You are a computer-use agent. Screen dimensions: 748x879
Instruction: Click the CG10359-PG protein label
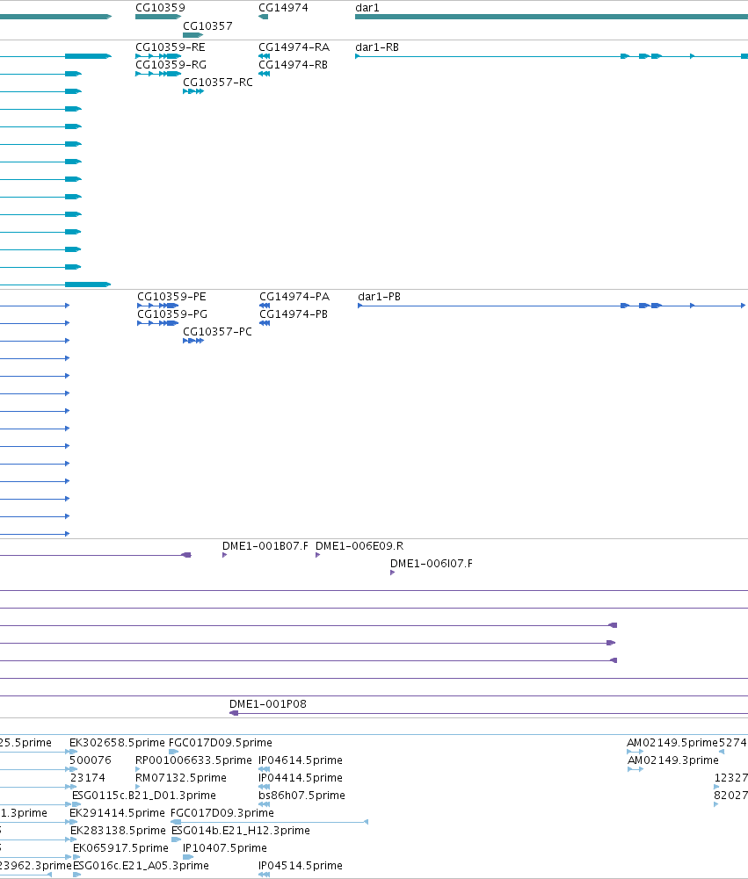172,314
